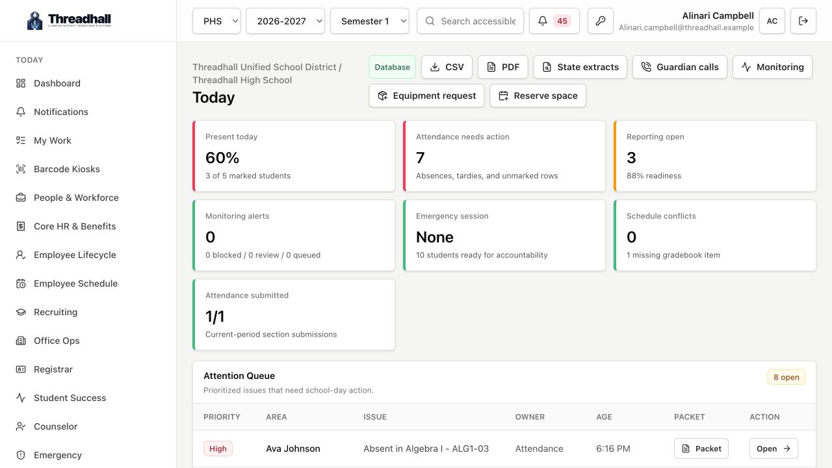This screenshot has height=468, width=832.
Task: Open the 2026-2027 year dropdown
Action: click(x=285, y=21)
